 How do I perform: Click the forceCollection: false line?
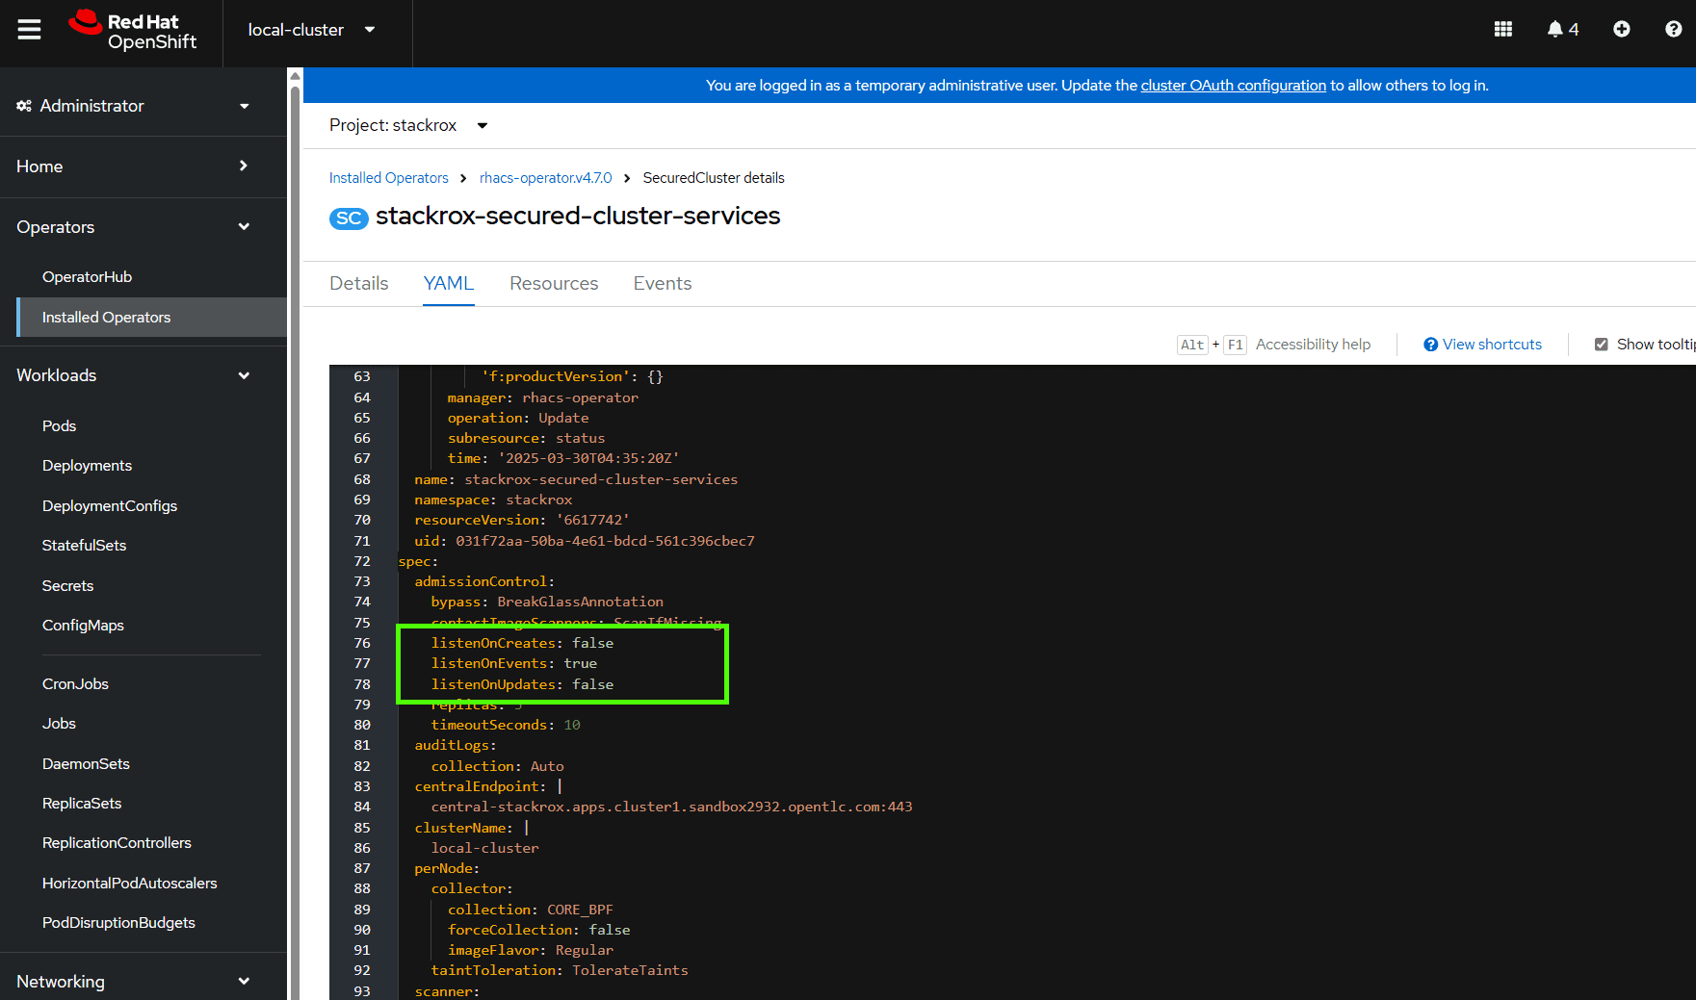coord(538,930)
